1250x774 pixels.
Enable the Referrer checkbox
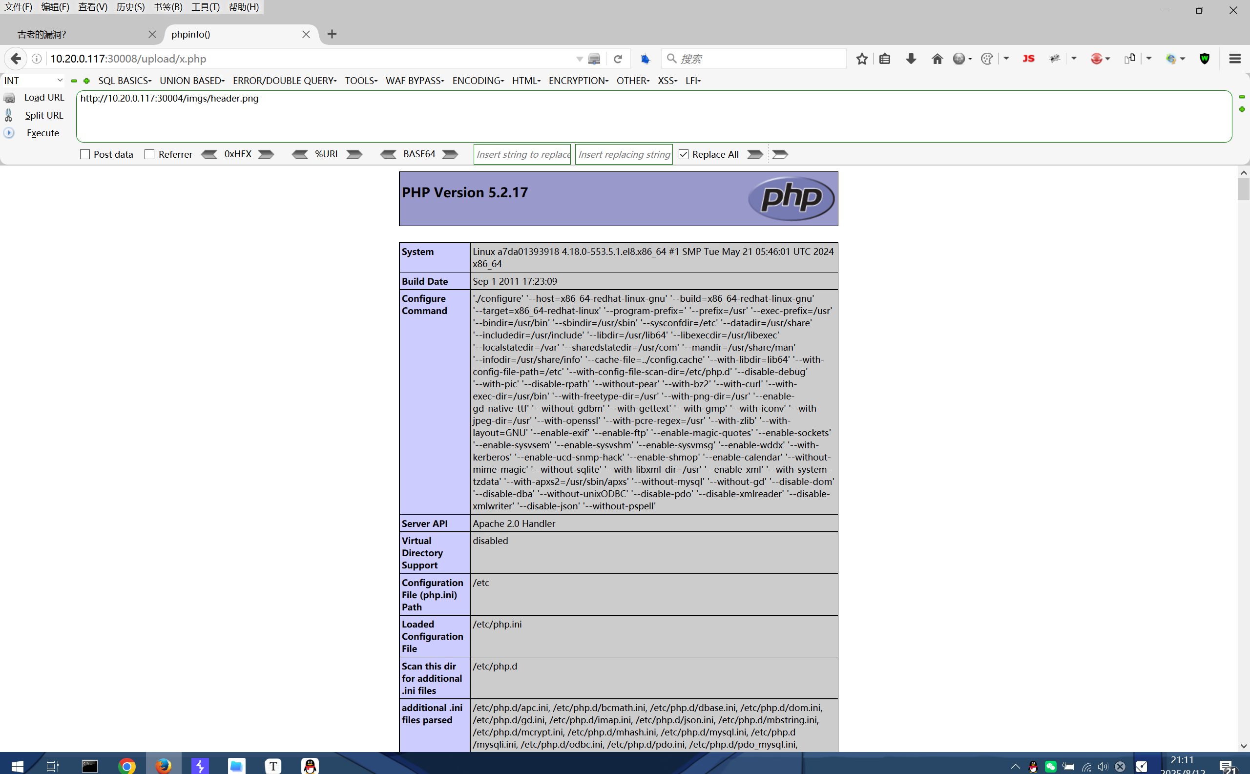(149, 154)
